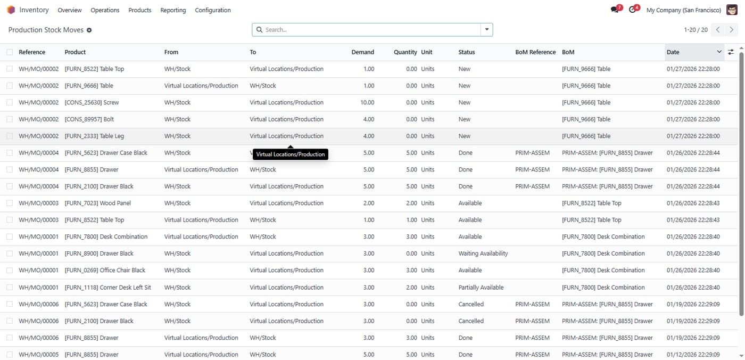Viewport: 745px width, 360px height.
Task: Sort by the From column header
Action: coord(171,52)
